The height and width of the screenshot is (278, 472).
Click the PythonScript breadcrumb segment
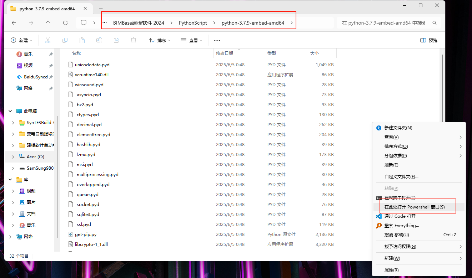[193, 23]
